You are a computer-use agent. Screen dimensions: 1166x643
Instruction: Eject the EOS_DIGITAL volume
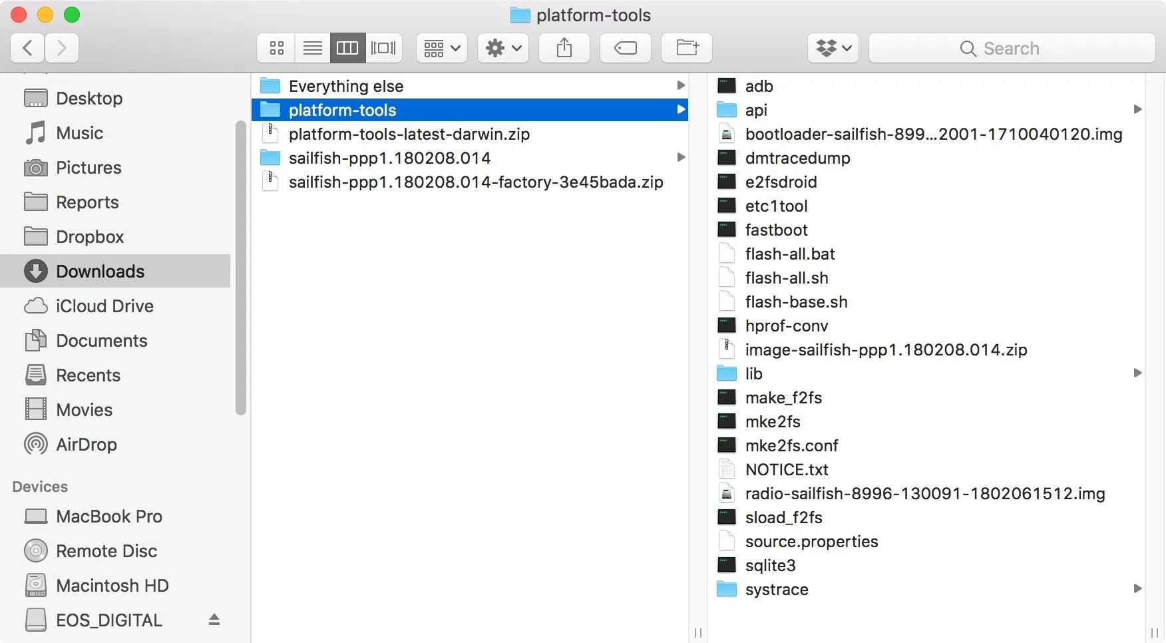pyautogui.click(x=214, y=620)
